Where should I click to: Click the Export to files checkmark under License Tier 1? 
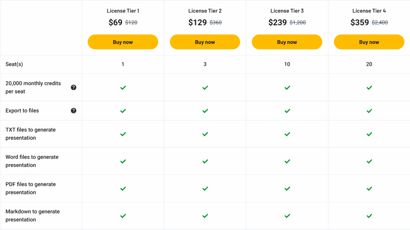click(x=123, y=111)
